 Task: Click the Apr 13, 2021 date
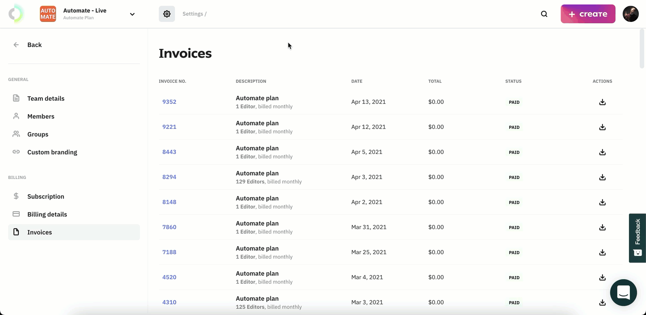click(368, 102)
